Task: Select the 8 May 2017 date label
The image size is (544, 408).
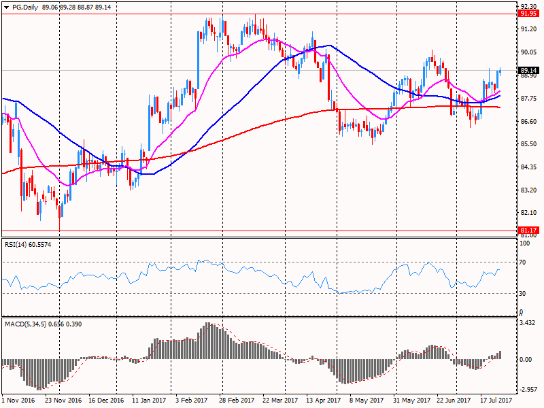Action: 367,401
